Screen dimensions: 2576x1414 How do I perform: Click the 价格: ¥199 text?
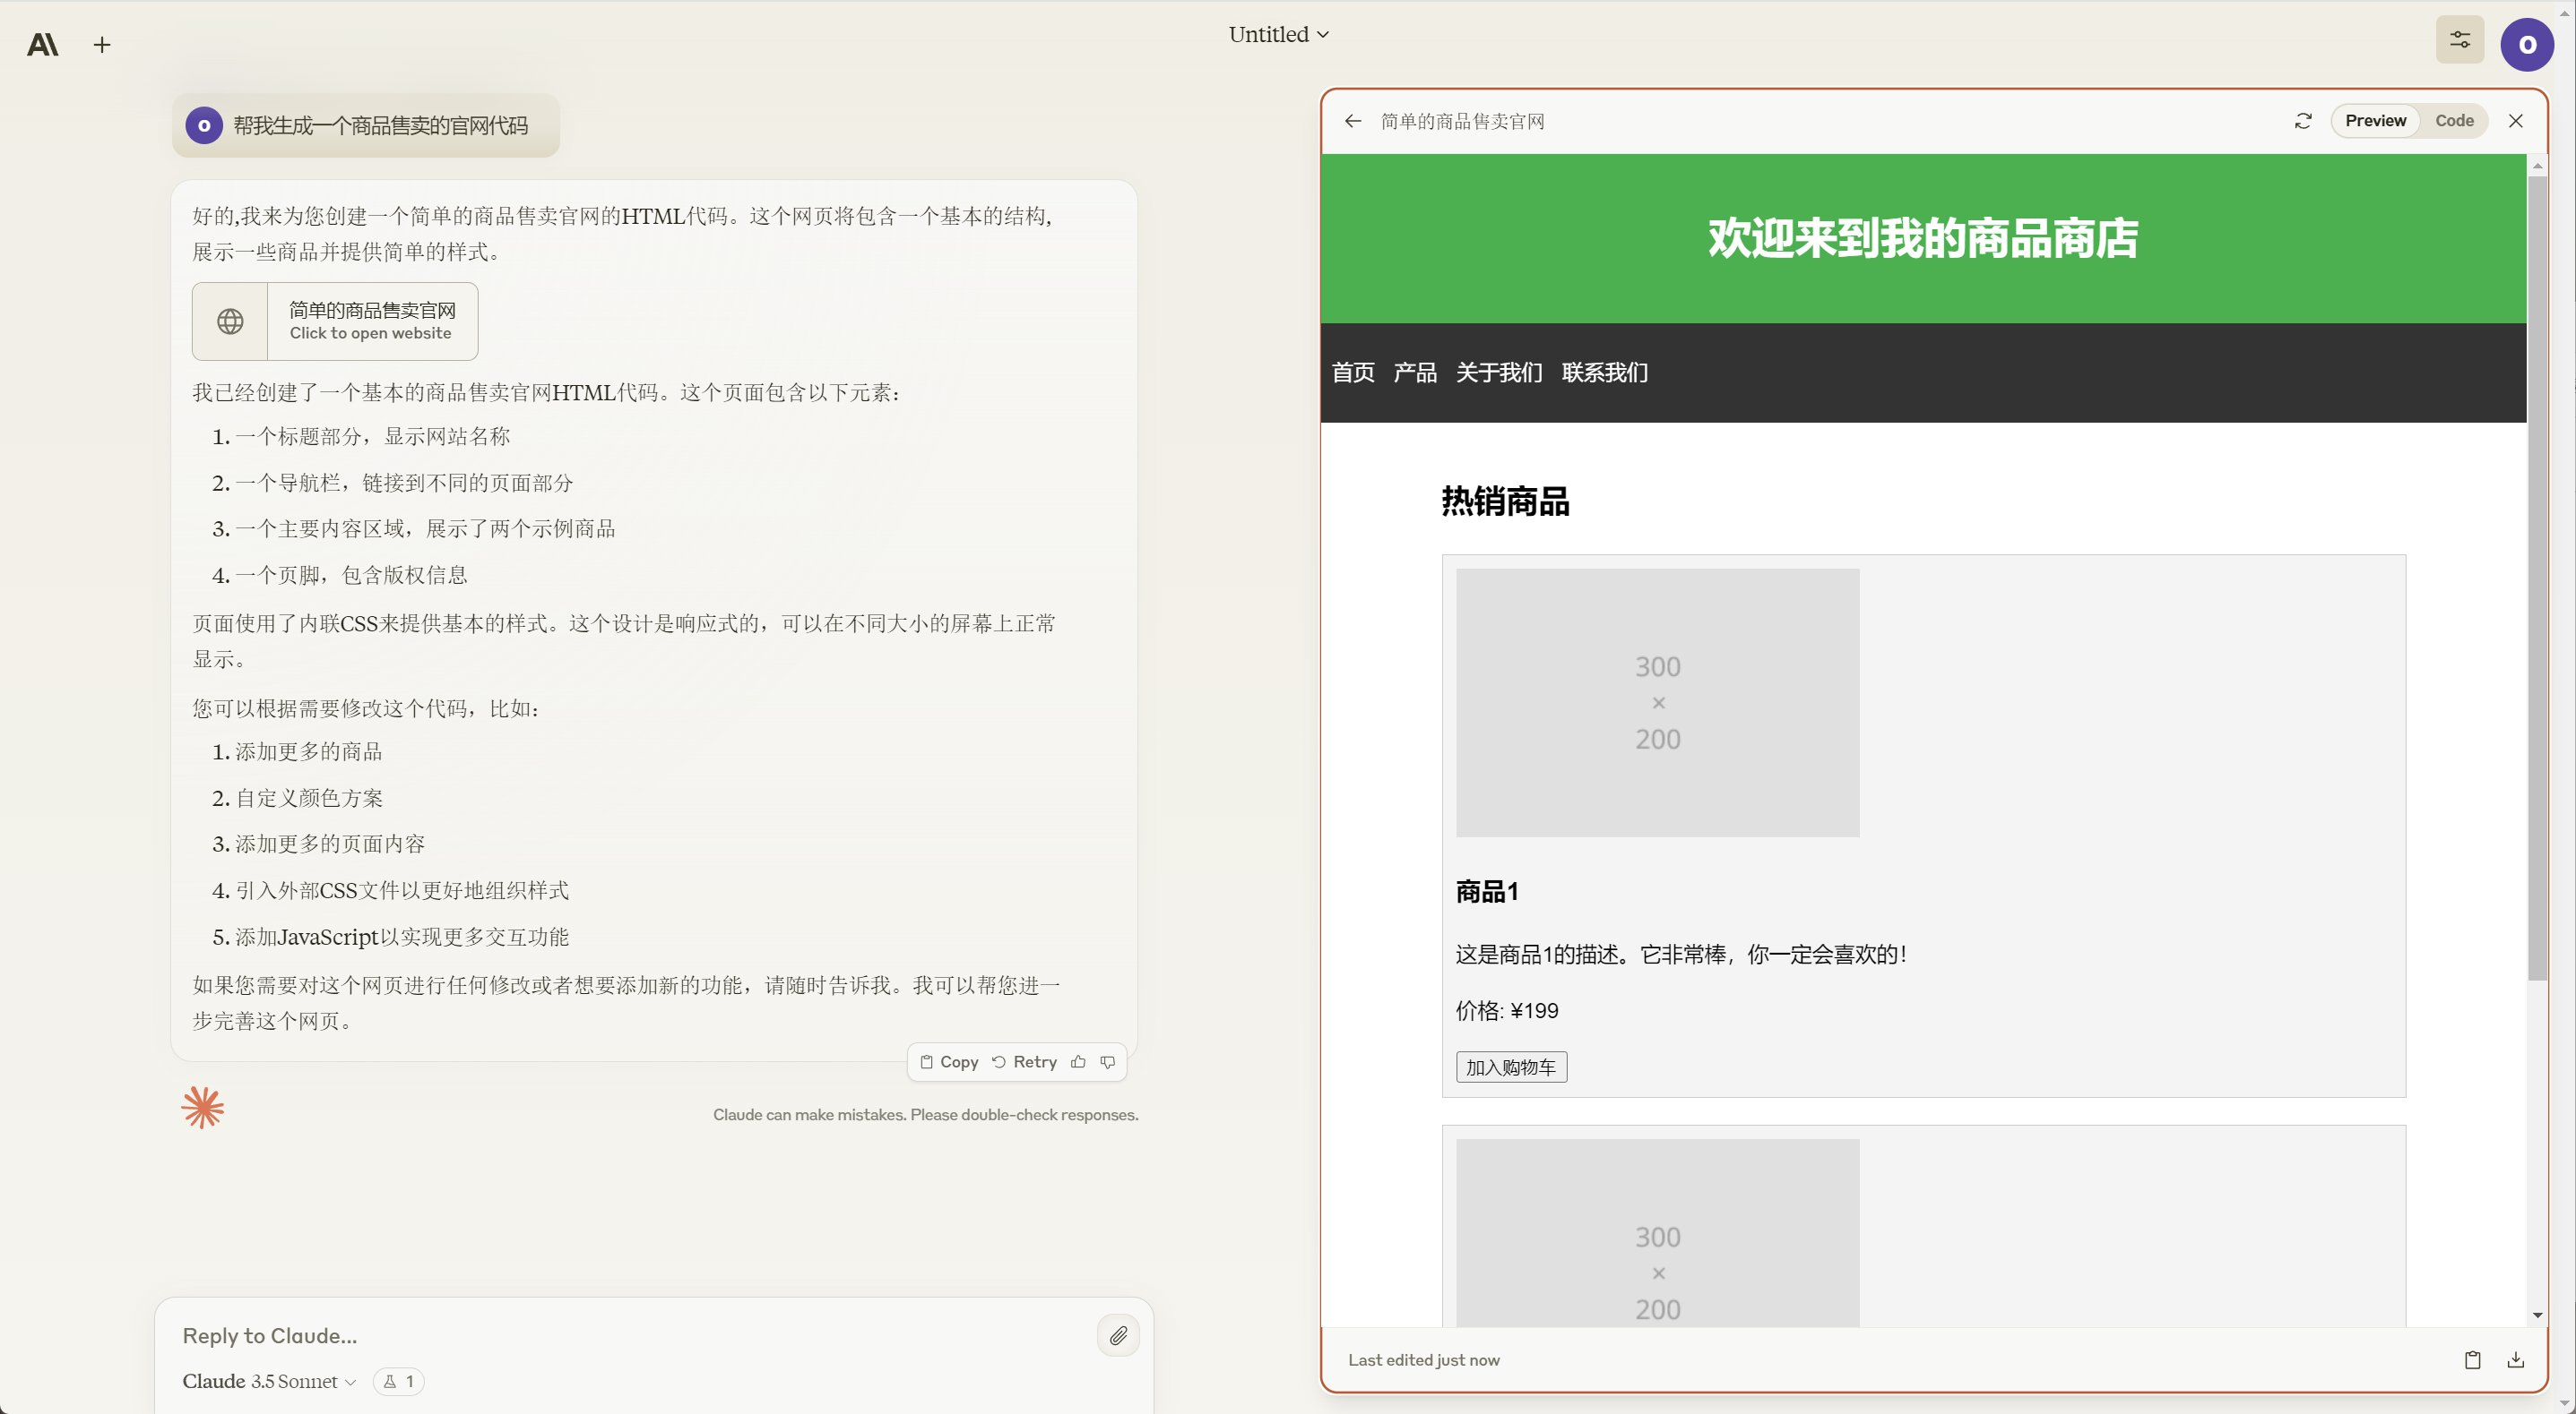1507,1010
